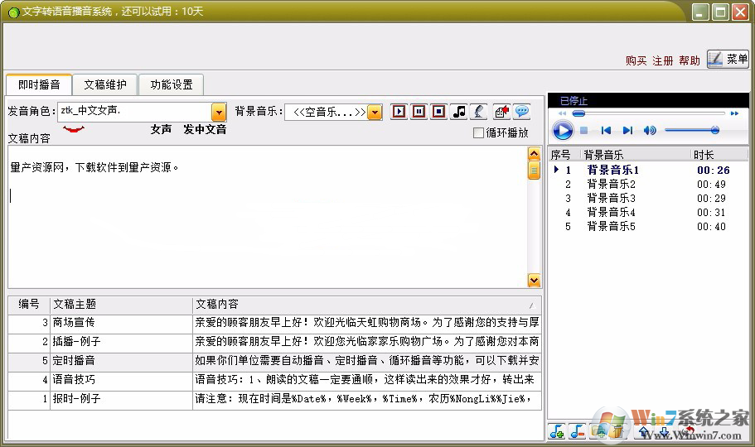The width and height of the screenshot is (755, 447).
Task: Select 背景音乐4 in the music list
Action: click(x=648, y=212)
